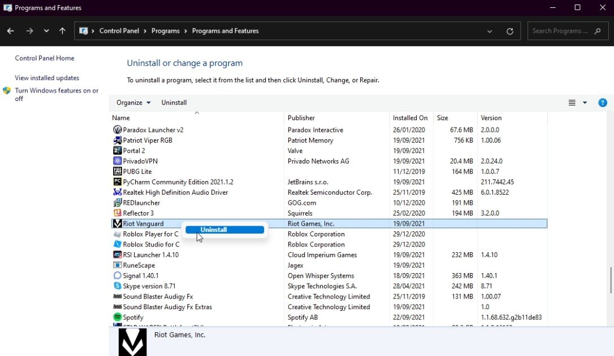Open View installed updates link
614x356 pixels.
(47, 78)
